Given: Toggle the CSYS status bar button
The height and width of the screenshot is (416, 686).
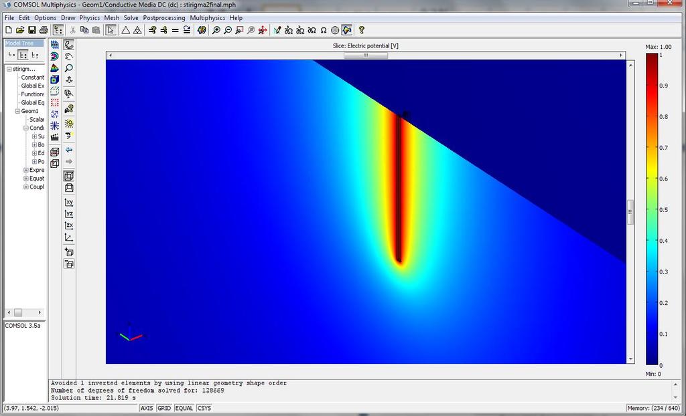Looking at the screenshot, I should click(x=204, y=408).
